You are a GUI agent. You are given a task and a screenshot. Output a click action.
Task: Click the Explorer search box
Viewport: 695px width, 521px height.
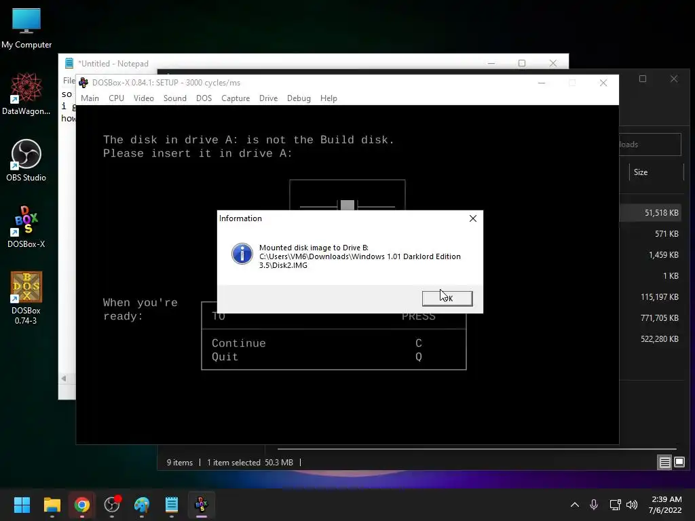(x=650, y=144)
